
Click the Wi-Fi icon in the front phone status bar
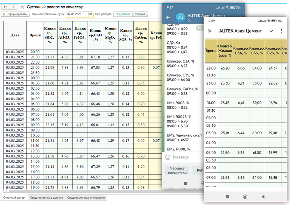[269, 21]
